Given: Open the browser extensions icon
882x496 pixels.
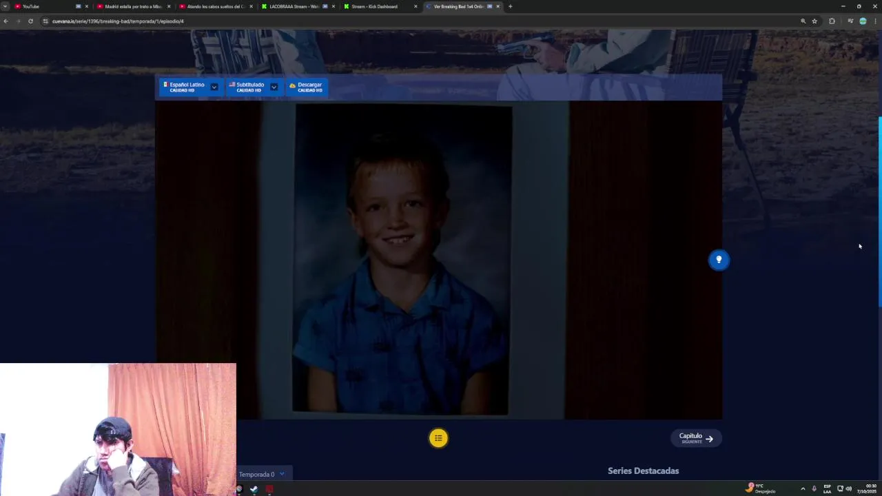Looking at the screenshot, I should (832, 21).
